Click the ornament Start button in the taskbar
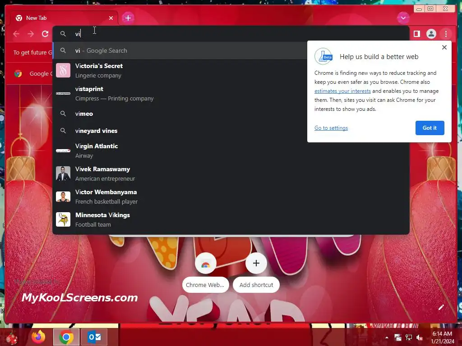The width and height of the screenshot is (462, 346). tap(11, 337)
